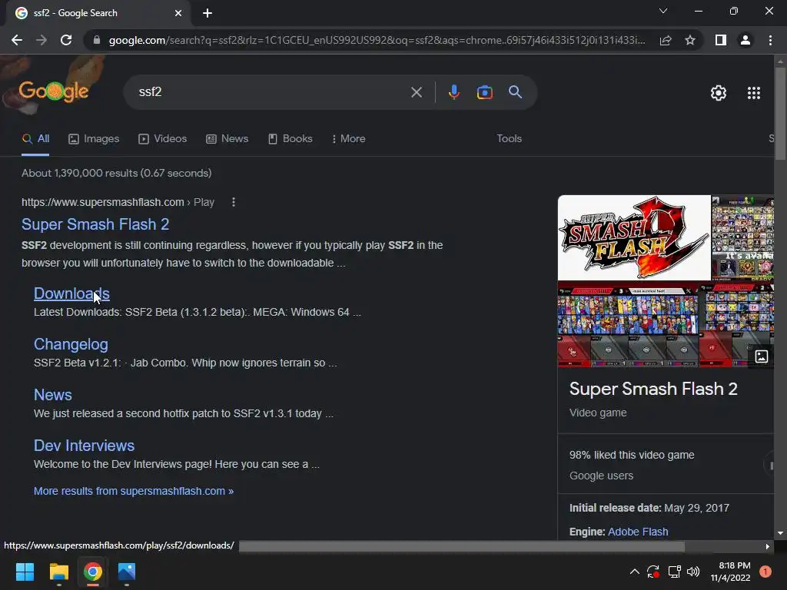787x590 pixels.
Task: Share this page from the address bar
Action: pos(666,40)
